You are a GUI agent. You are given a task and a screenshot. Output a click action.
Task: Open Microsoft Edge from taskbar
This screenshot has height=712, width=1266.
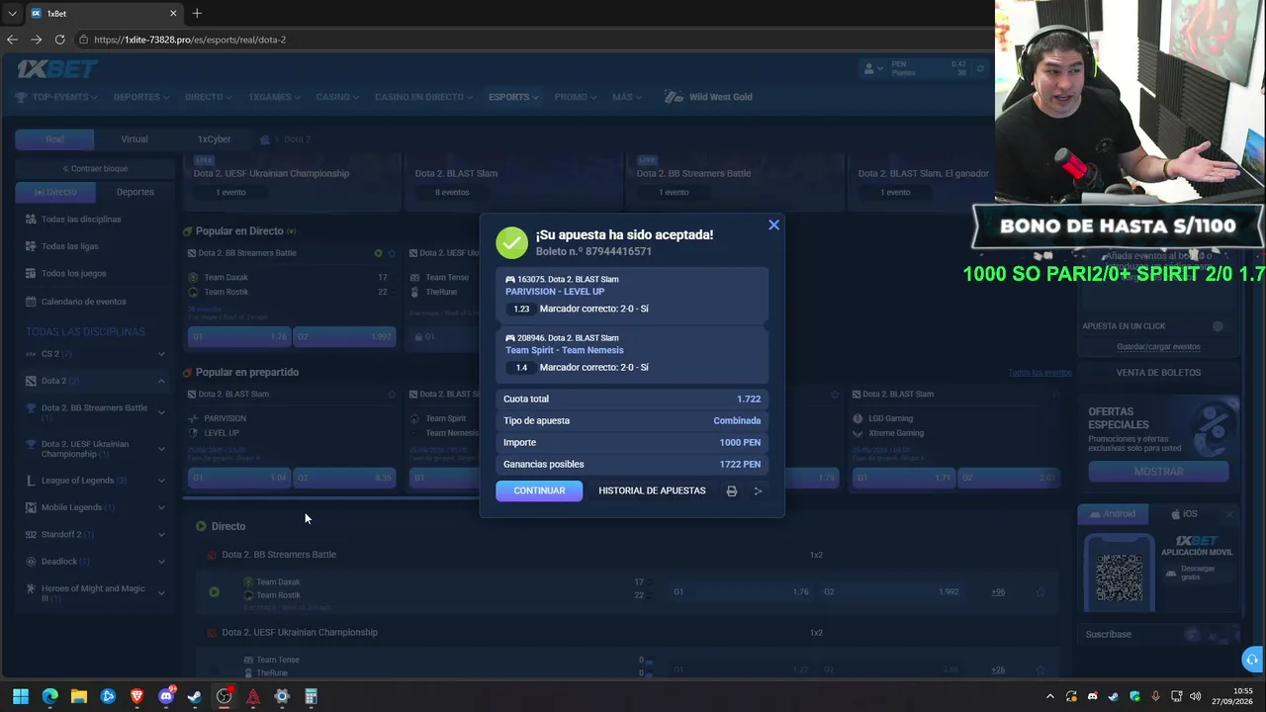tap(49, 696)
